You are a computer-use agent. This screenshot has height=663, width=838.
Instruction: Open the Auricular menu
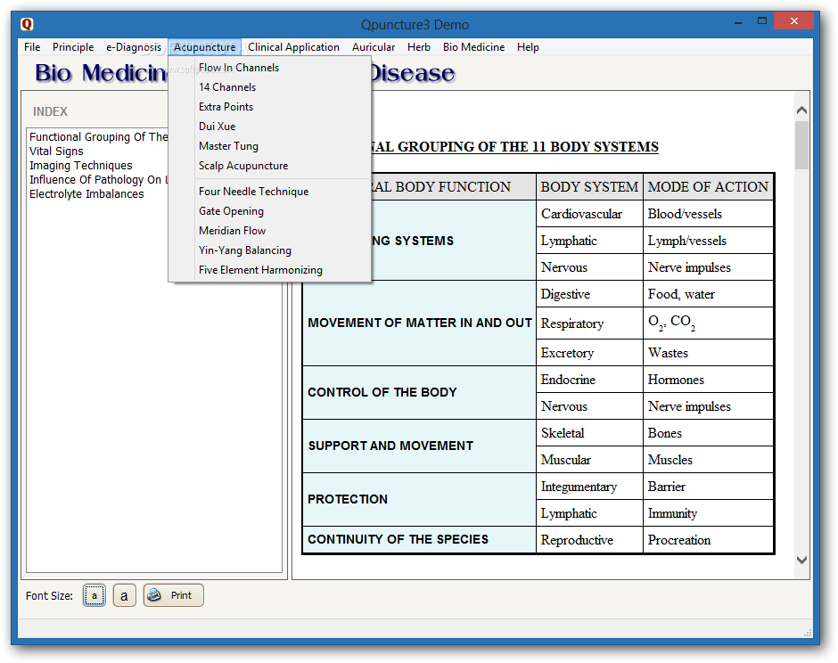click(374, 47)
